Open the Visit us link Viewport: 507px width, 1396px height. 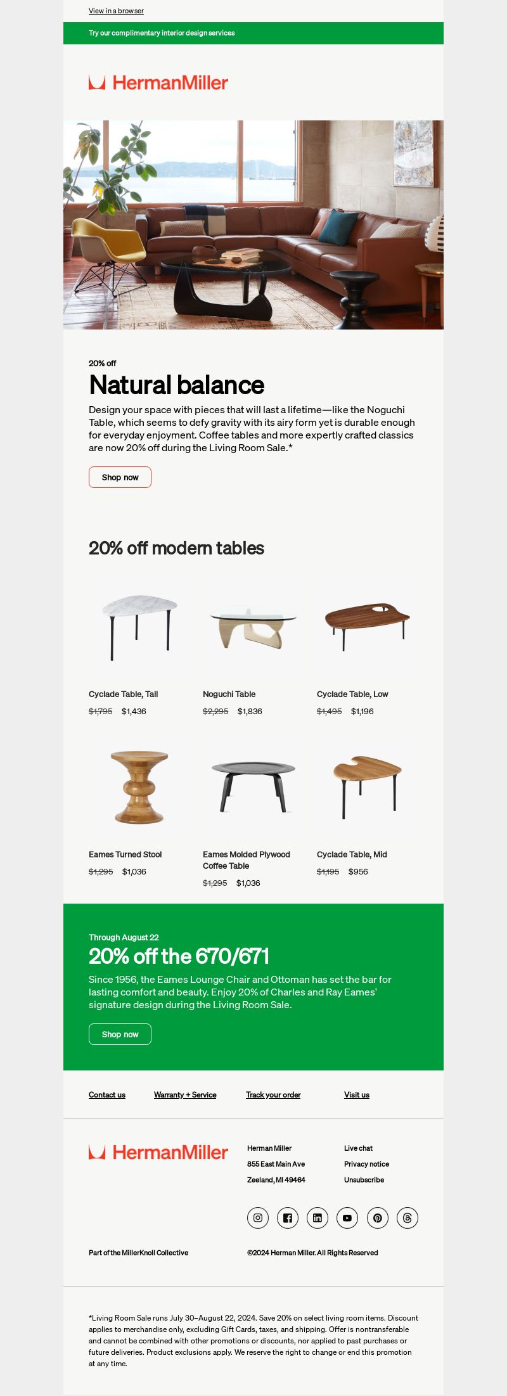[357, 1095]
